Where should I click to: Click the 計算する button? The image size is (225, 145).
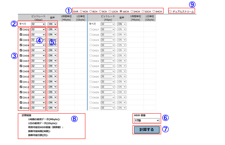pyautogui.click(x=146, y=130)
